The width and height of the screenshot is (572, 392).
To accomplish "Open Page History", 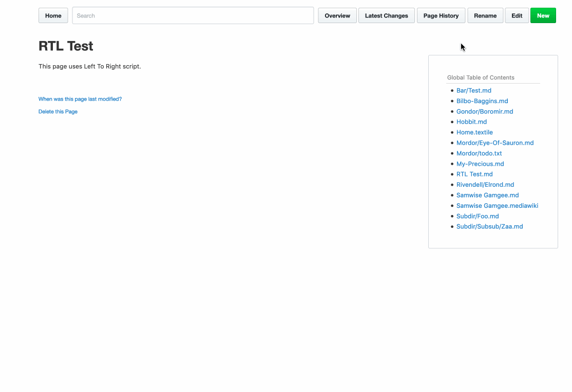I will [441, 15].
